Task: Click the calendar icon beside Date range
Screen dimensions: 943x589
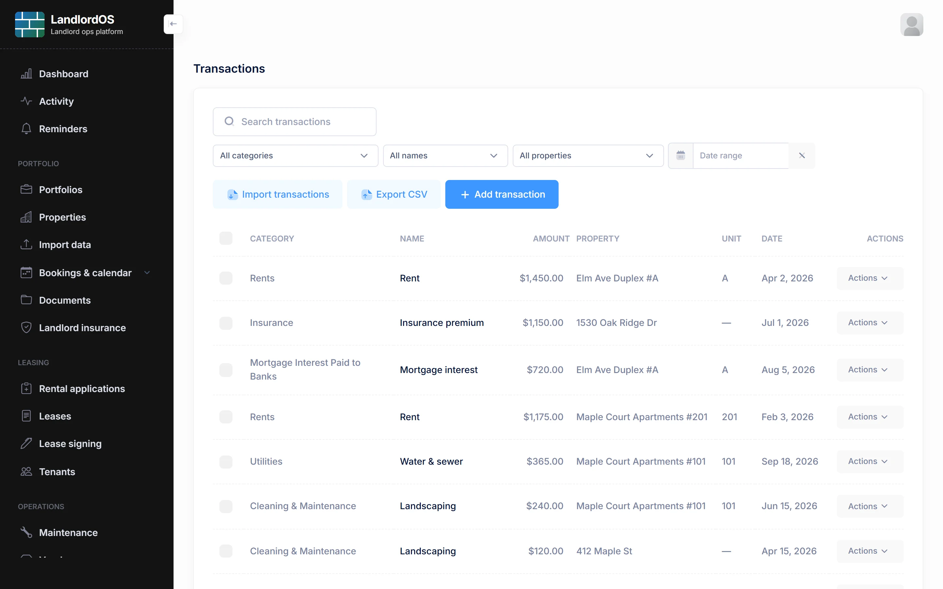Action: tap(680, 155)
